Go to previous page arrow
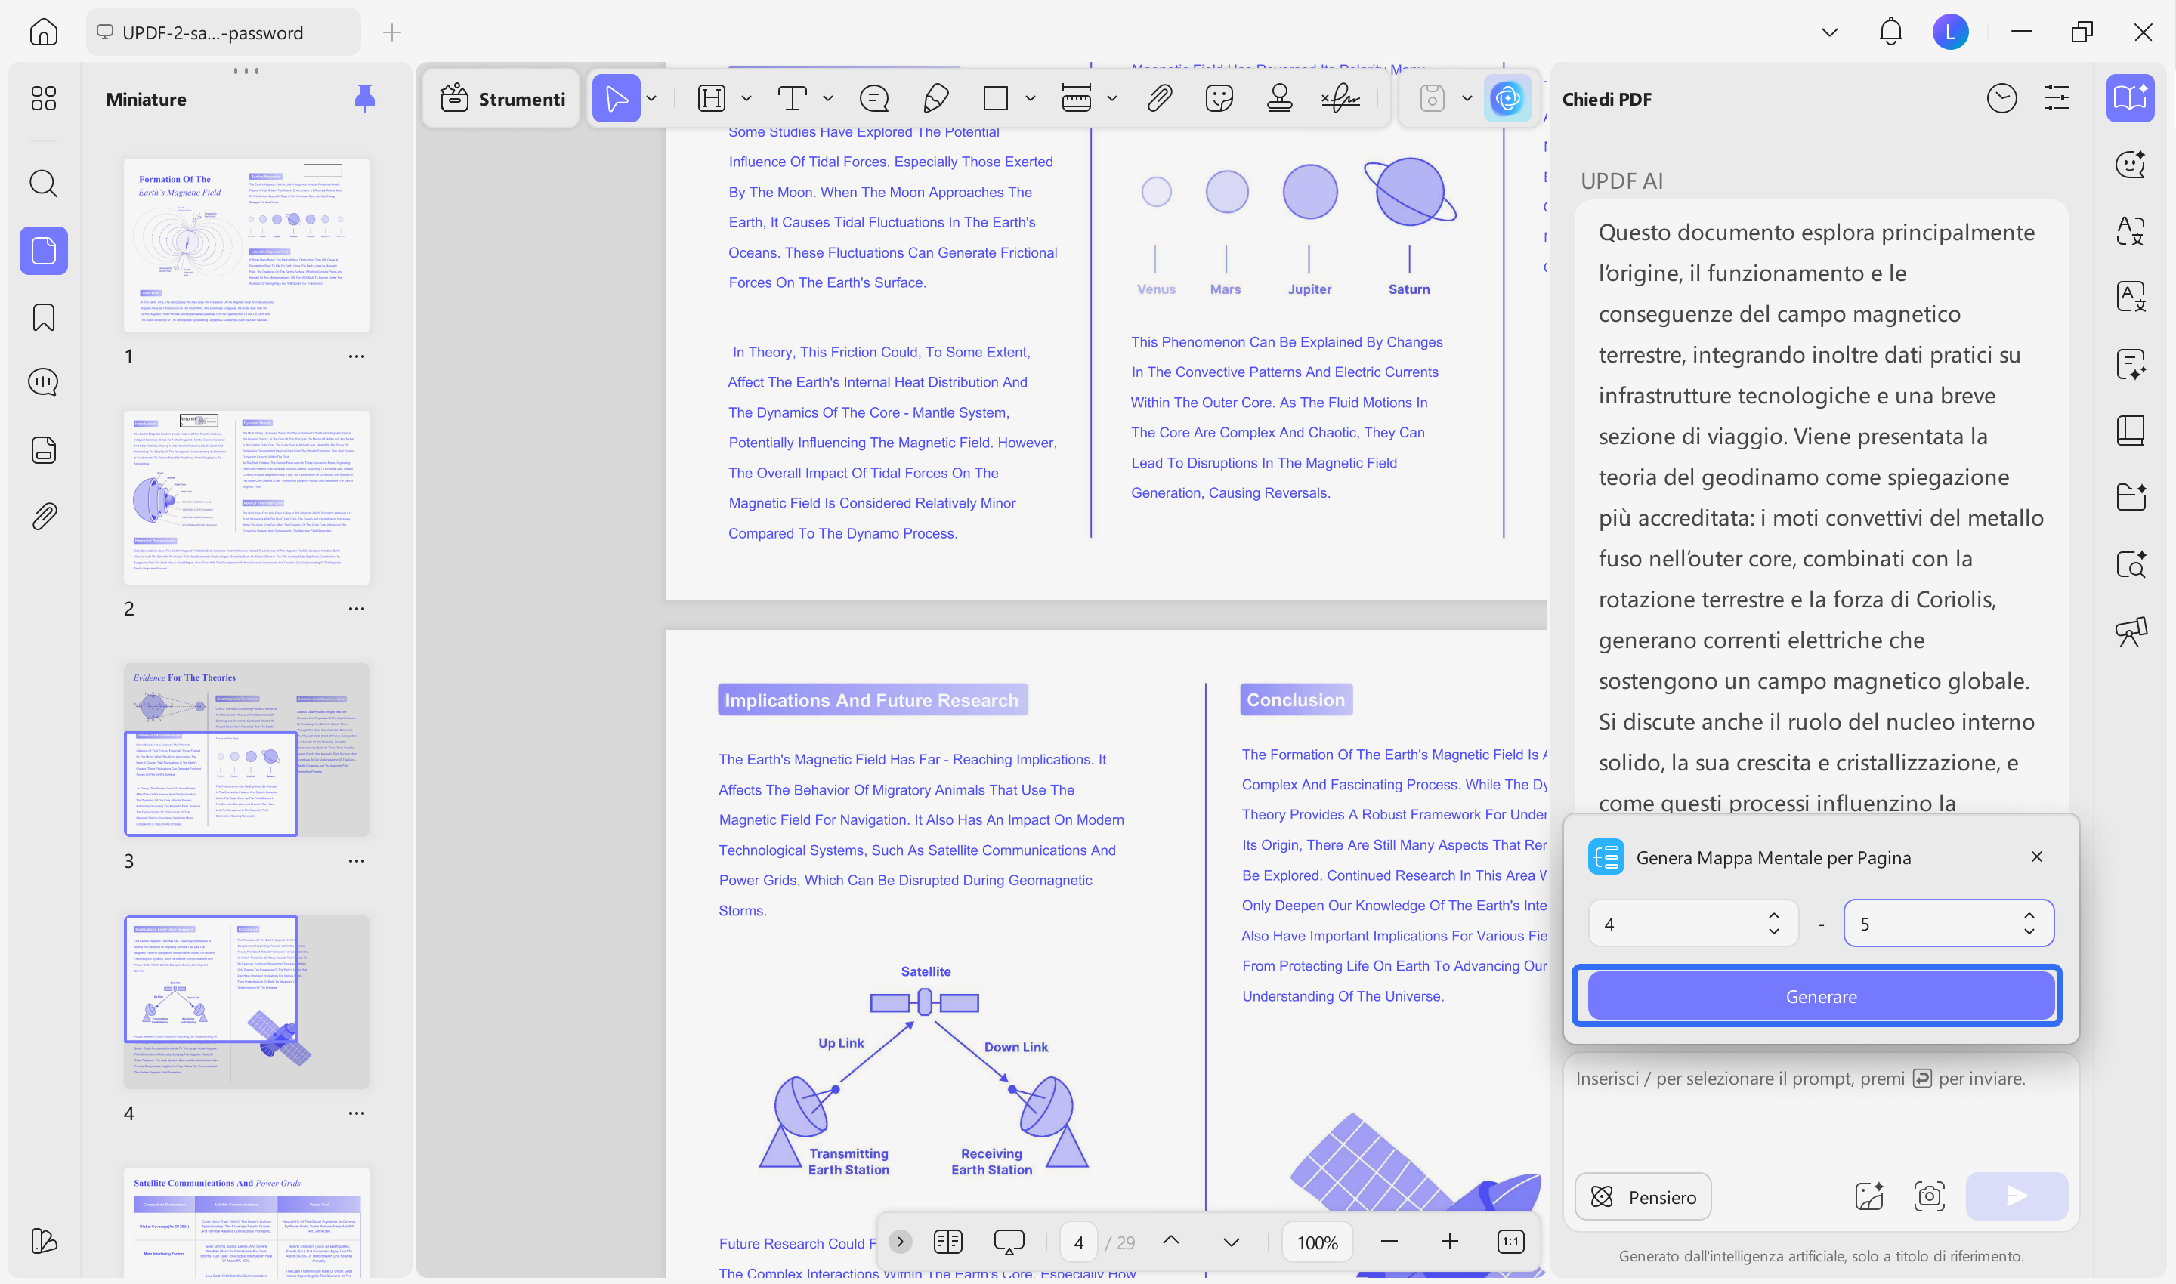Viewport: 2176px width, 1284px height. 1171,1241
